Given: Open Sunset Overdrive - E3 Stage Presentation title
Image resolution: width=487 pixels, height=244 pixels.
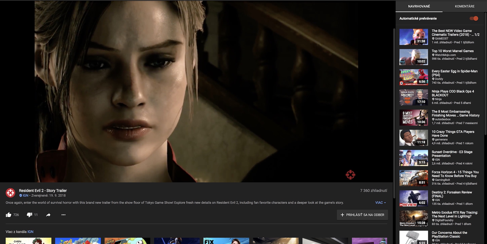Looking at the screenshot, I should [x=452, y=154].
